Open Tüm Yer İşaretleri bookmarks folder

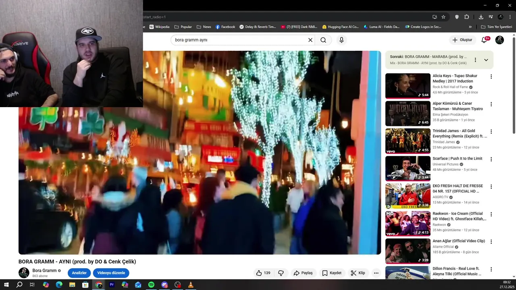tap(496, 27)
